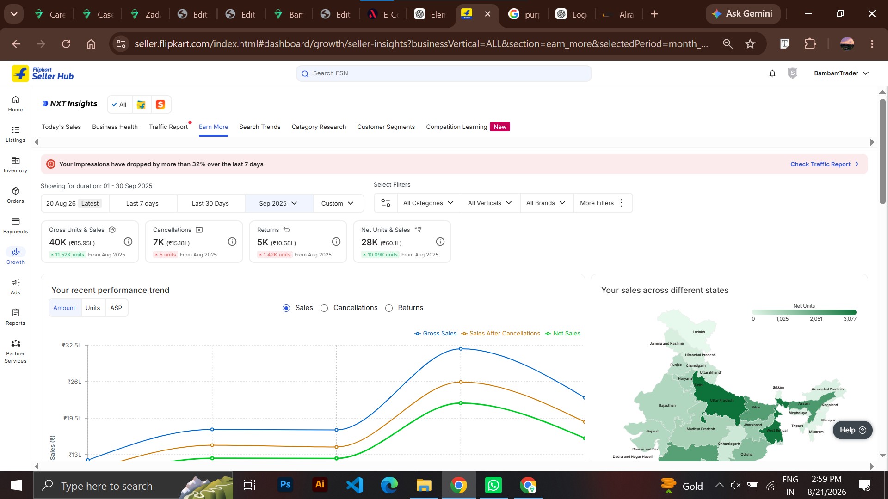Click the page vertical scrollbar thumb
Screen dimensions: 888x499
point(882,152)
